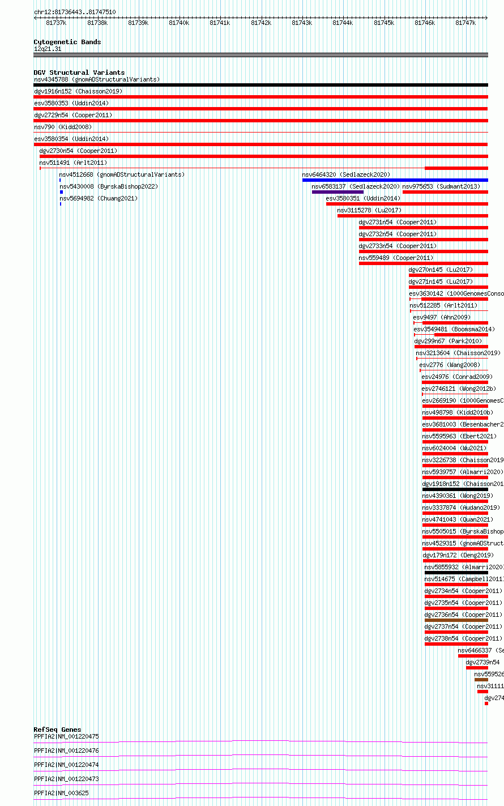Click dgv271n145 (Lu2017) label

pyautogui.click(x=441, y=282)
